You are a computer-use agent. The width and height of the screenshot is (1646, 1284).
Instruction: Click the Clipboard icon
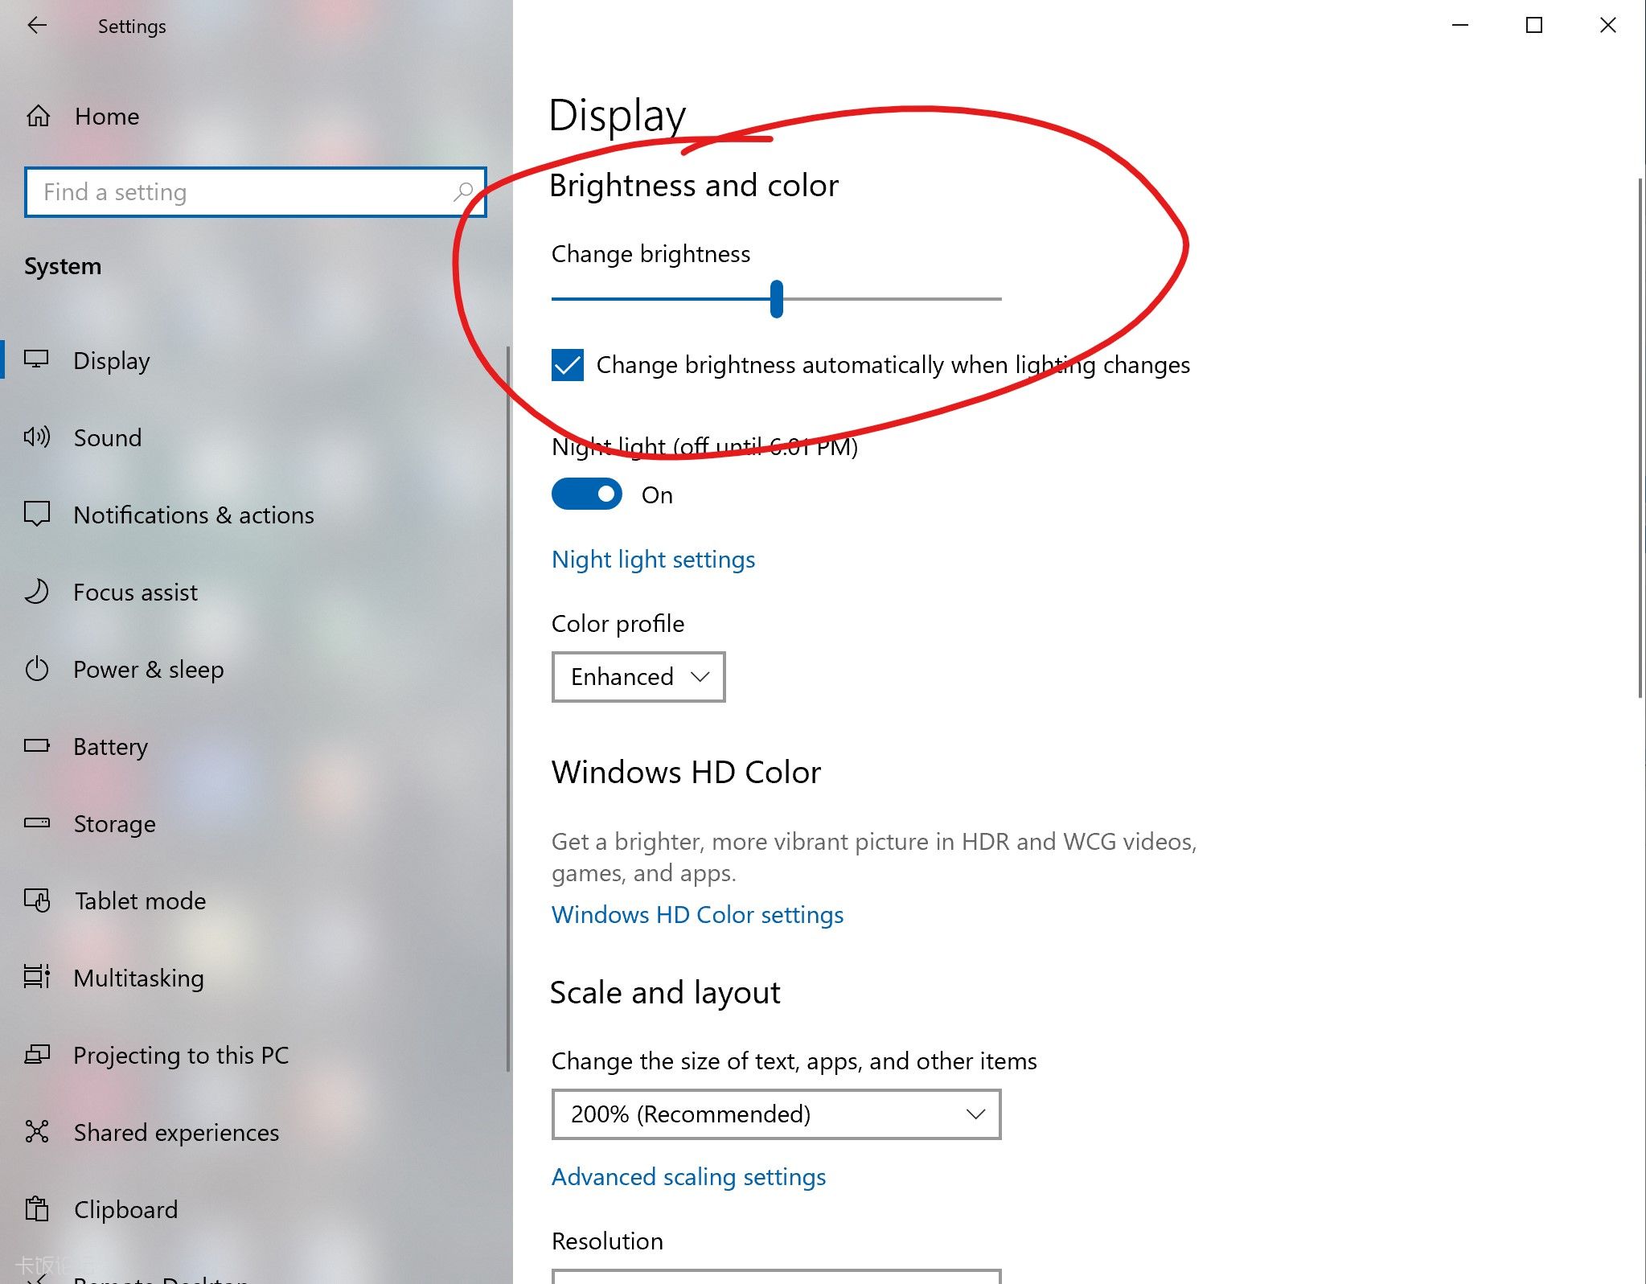tap(37, 1208)
